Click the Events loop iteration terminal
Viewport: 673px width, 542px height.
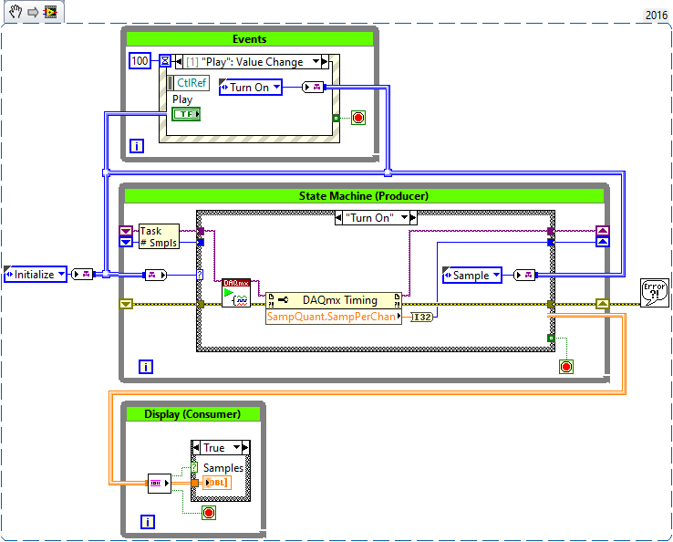137,146
